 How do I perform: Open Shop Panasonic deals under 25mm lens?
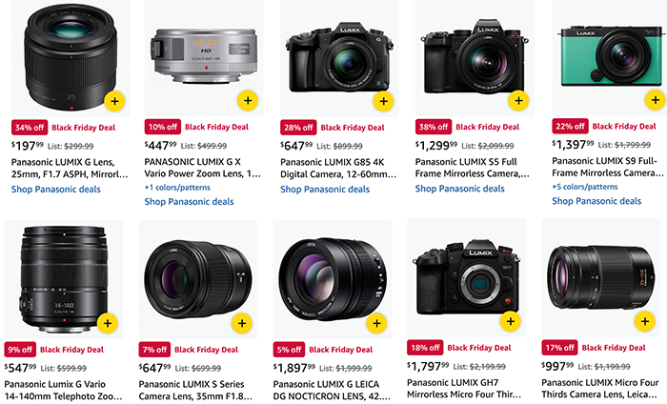[x=55, y=190]
